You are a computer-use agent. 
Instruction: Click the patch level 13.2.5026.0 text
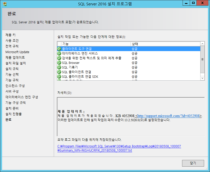click(x=132, y=120)
